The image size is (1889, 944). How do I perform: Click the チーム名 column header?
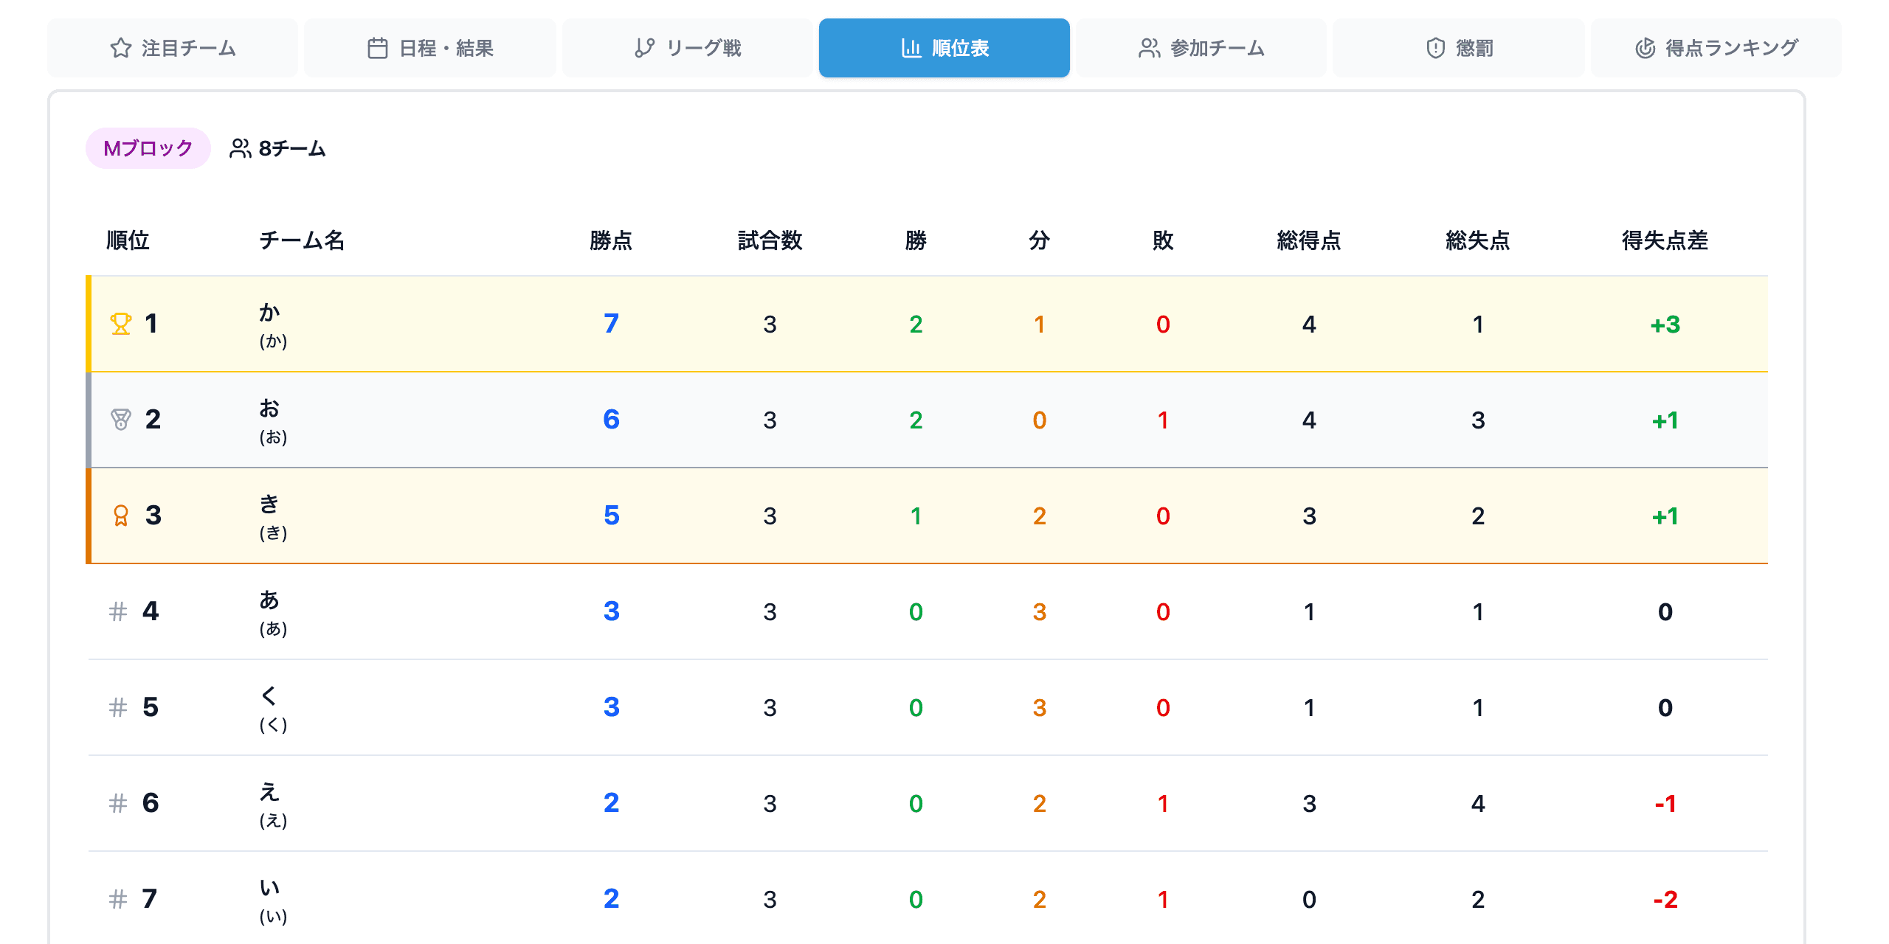(302, 240)
